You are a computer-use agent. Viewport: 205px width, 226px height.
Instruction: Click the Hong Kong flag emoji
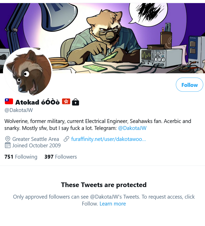(x=66, y=101)
